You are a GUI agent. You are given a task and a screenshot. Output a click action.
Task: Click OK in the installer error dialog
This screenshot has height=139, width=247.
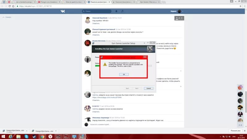tap(124, 74)
